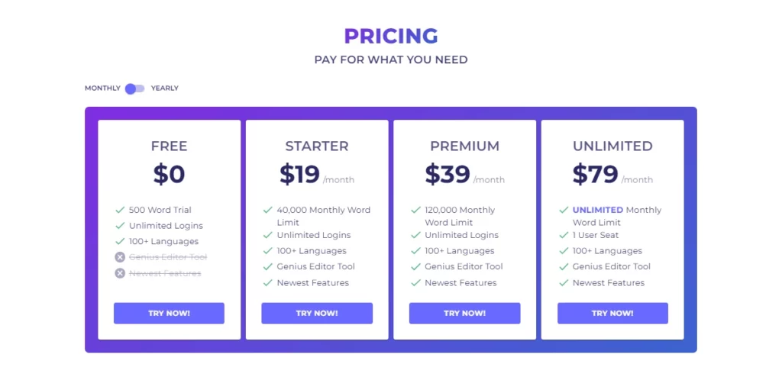Select the MONTHLY billing label
The image size is (782, 383).
pos(102,89)
